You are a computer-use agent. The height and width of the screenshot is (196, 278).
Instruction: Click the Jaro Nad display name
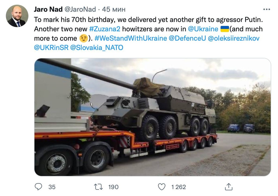(x=48, y=9)
